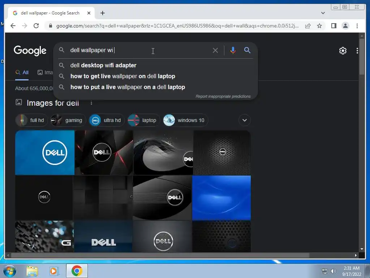370x278 pixels.
Task: Go back to the previous page
Action: 13,26
